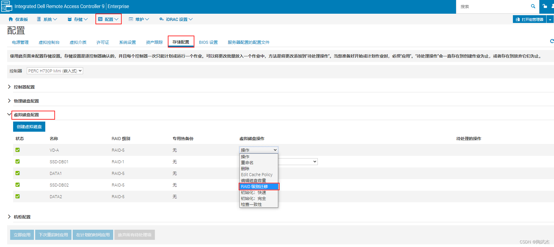Click the DATA1 disk name
554x247 pixels.
coord(56,173)
